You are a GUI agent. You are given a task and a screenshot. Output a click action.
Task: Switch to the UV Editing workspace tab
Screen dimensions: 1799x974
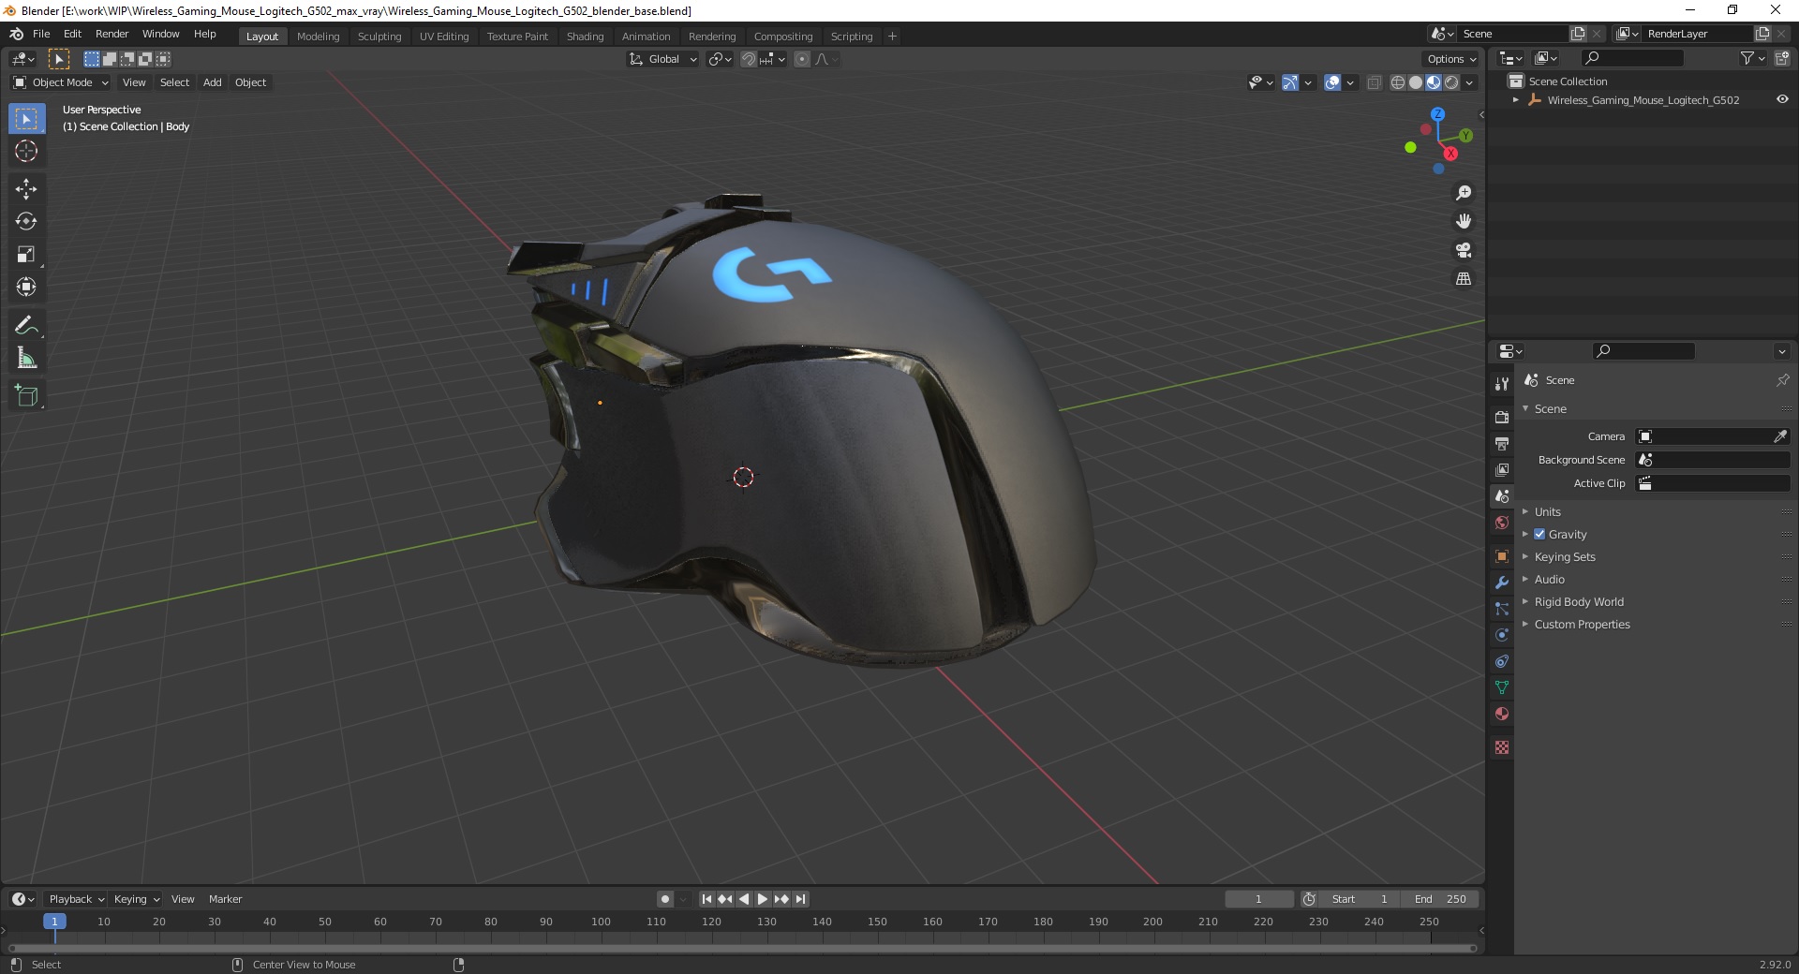point(444,37)
